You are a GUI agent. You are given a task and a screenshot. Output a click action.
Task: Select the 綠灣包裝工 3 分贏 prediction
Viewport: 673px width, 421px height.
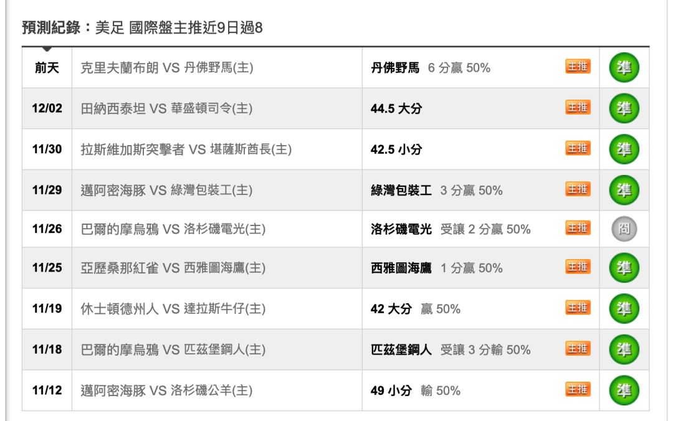click(x=436, y=190)
